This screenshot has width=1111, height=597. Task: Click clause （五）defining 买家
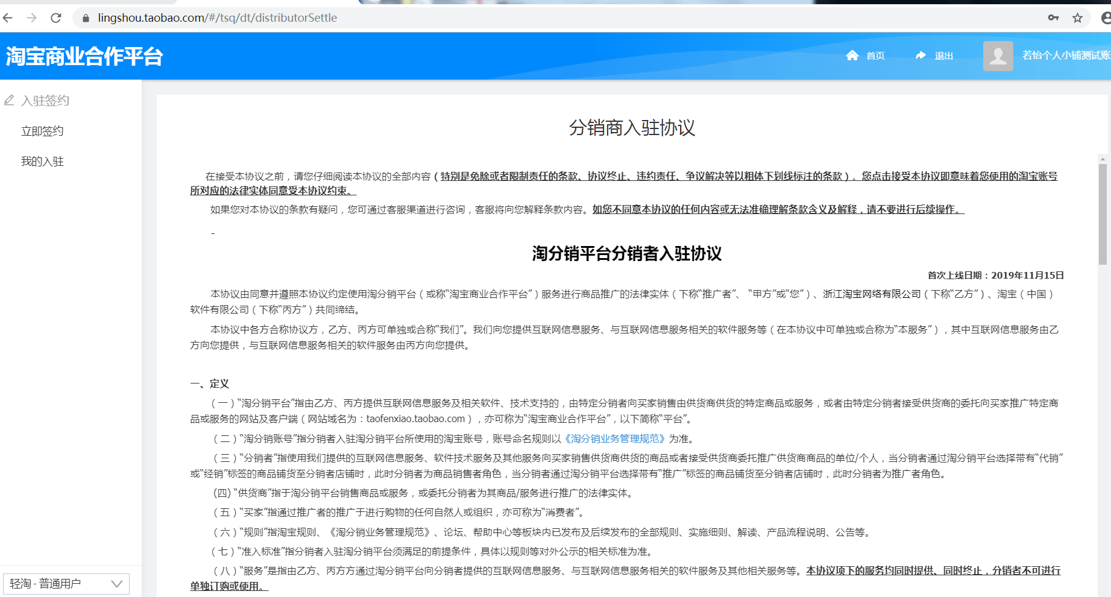399,513
